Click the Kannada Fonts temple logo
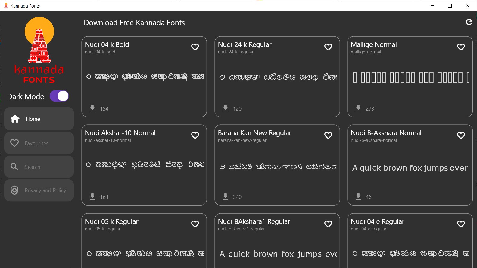 [39, 50]
